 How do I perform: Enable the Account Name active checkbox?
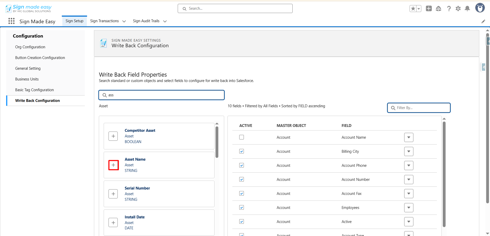coord(242,137)
